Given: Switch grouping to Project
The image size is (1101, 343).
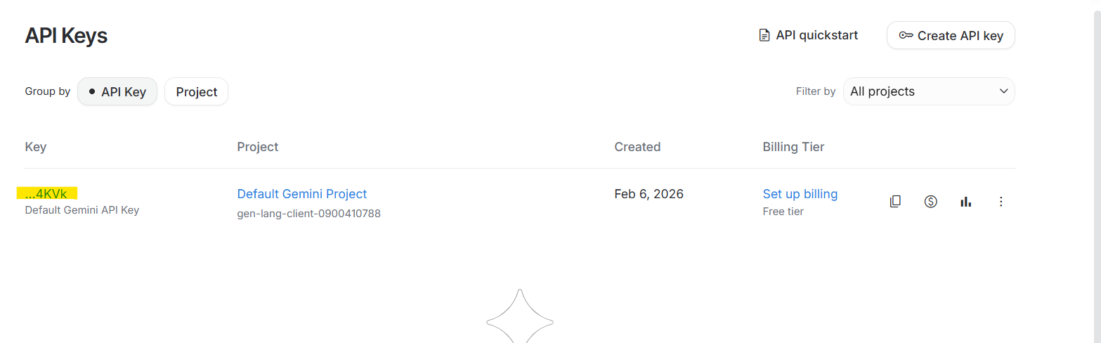Looking at the screenshot, I should [x=197, y=91].
